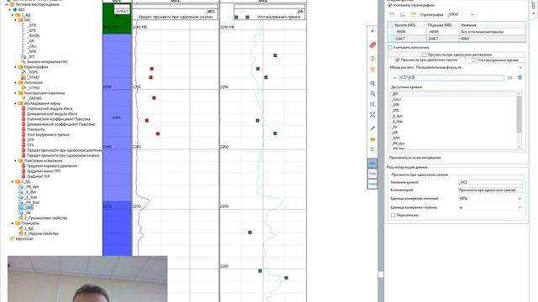Click the zoom in magnifier icon
This screenshot has height=302, width=538.
point(372,83)
